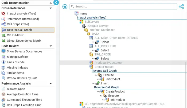The width and height of the screenshot is (187, 108).
Task: Open Show Defects Occurrences
Action: point(25,51)
